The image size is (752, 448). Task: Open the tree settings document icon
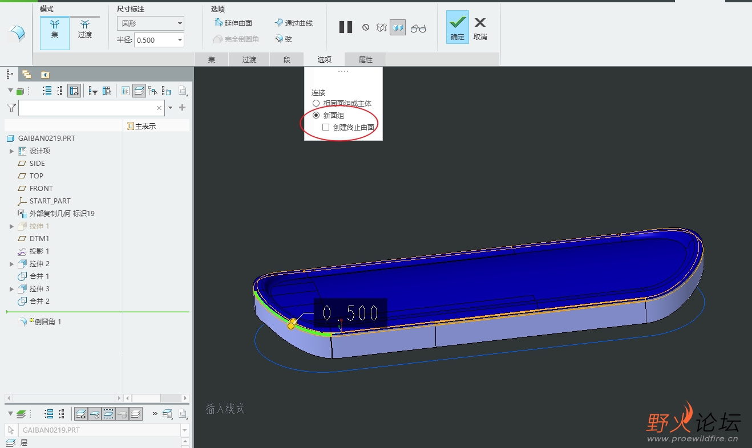[183, 91]
